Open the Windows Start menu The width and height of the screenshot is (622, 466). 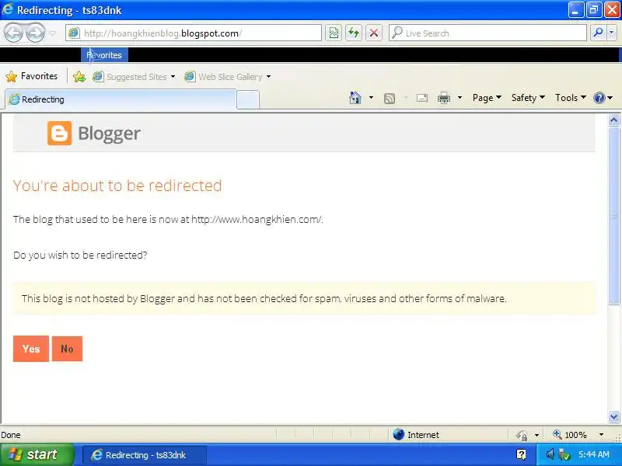[37, 454]
